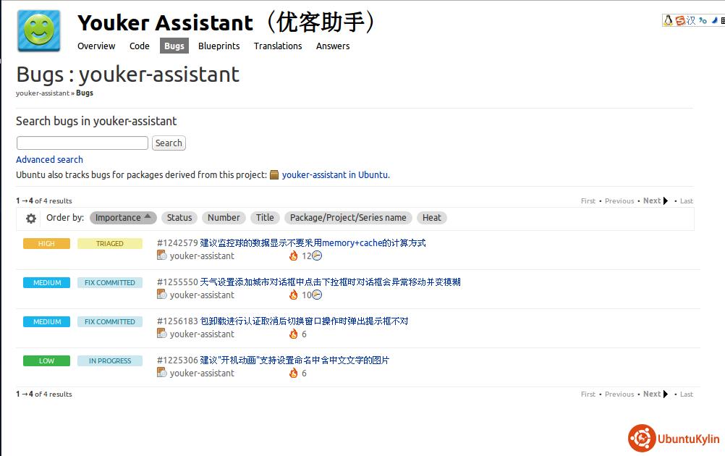
Task: Toggle the Importance sort order
Action: click(123, 217)
